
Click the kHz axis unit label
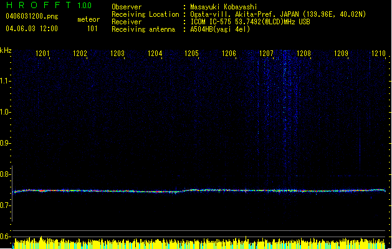[x=6, y=50]
